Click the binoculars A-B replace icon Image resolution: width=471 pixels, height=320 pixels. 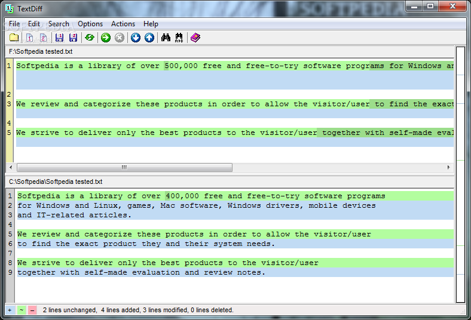[179, 38]
